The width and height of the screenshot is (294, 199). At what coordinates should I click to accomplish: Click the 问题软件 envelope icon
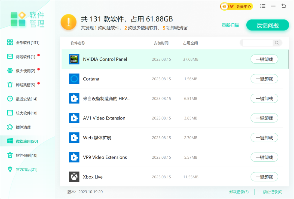[10, 56]
